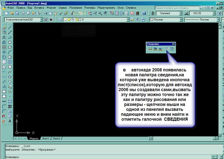Select the Line draw tool
This screenshot has height=159, width=224.
(x=10, y=27)
